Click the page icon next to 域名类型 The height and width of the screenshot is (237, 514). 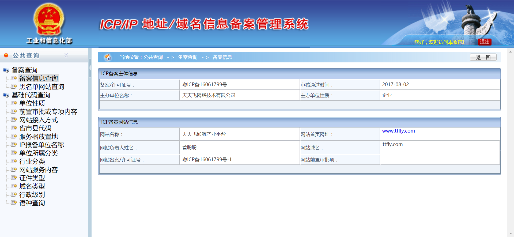pos(14,186)
